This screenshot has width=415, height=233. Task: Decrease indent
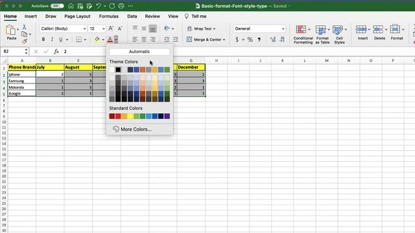(167, 39)
